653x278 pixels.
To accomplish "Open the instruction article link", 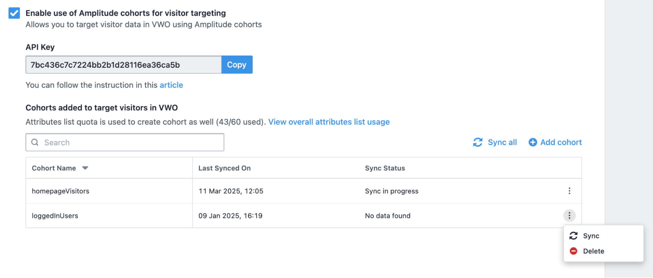I will click(x=171, y=85).
